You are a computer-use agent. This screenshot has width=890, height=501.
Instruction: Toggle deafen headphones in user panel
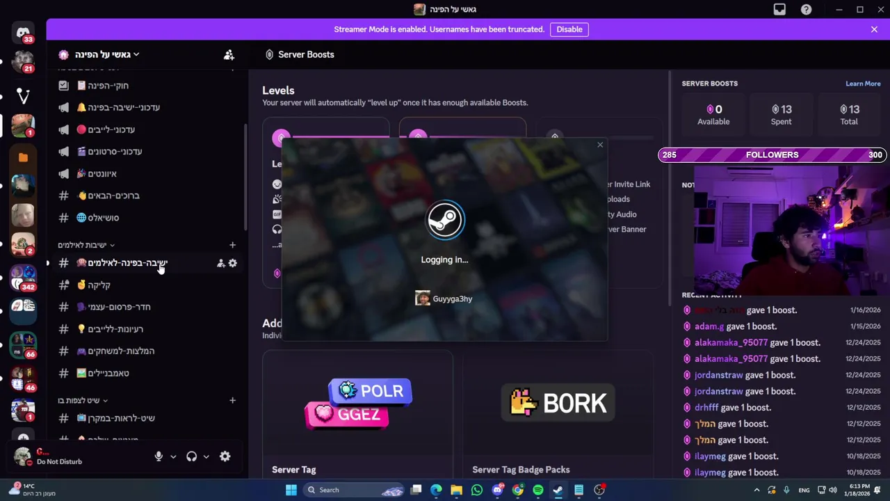pos(191,456)
